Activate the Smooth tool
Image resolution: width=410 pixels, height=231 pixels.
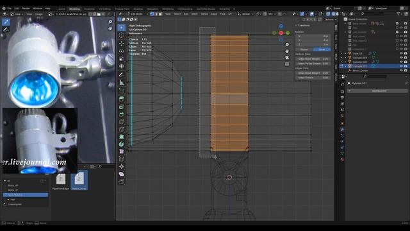[x=122, y=151]
